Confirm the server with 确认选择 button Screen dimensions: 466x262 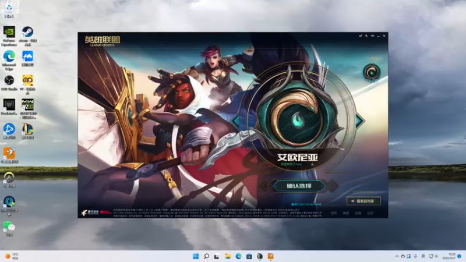click(298, 186)
